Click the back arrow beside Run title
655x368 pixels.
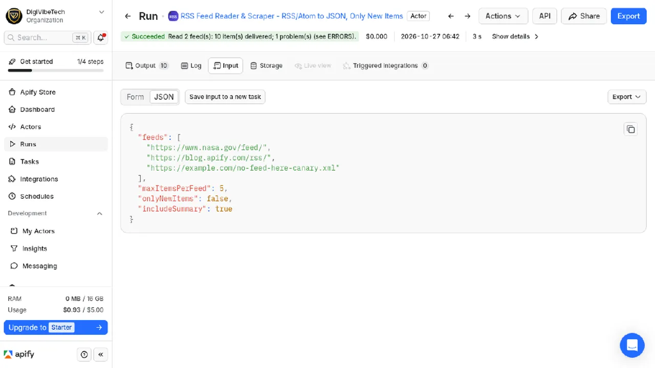pos(128,16)
